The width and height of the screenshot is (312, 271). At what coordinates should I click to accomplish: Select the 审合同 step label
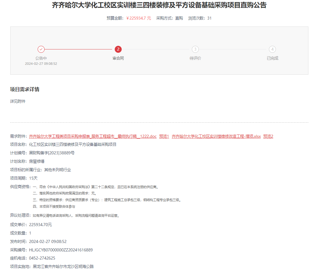click(118, 58)
